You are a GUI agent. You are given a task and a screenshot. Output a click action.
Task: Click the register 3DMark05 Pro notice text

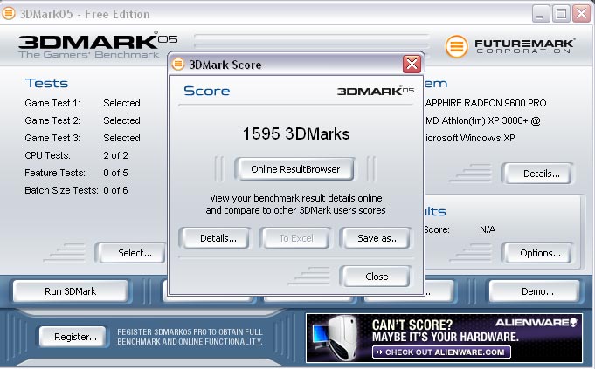pyautogui.click(x=190, y=337)
